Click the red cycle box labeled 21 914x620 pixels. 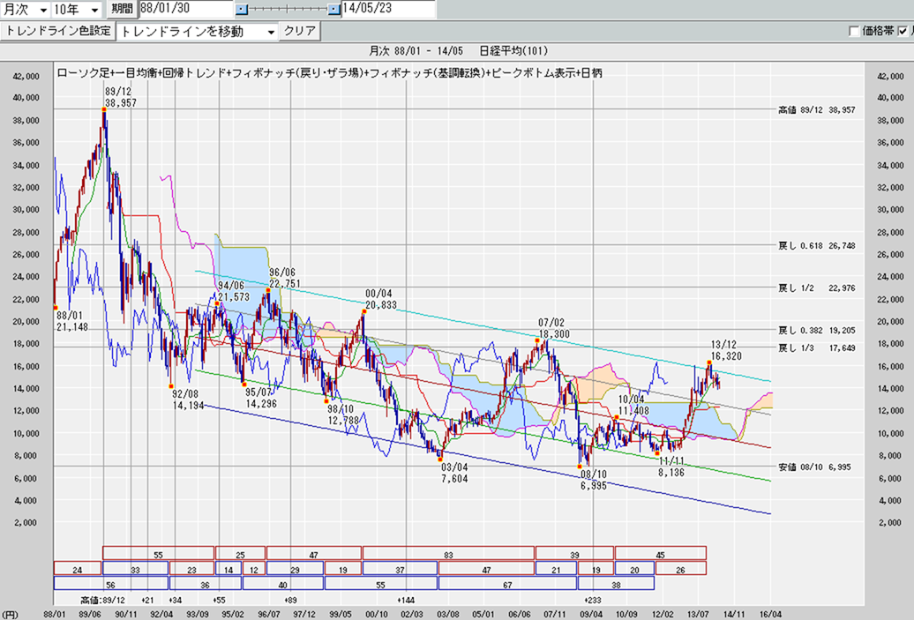point(556,569)
